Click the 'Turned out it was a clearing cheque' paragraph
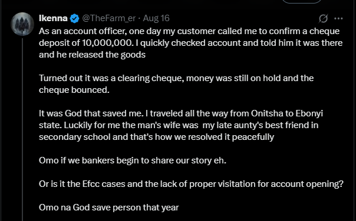The width and height of the screenshot is (356, 221). (x=176, y=84)
